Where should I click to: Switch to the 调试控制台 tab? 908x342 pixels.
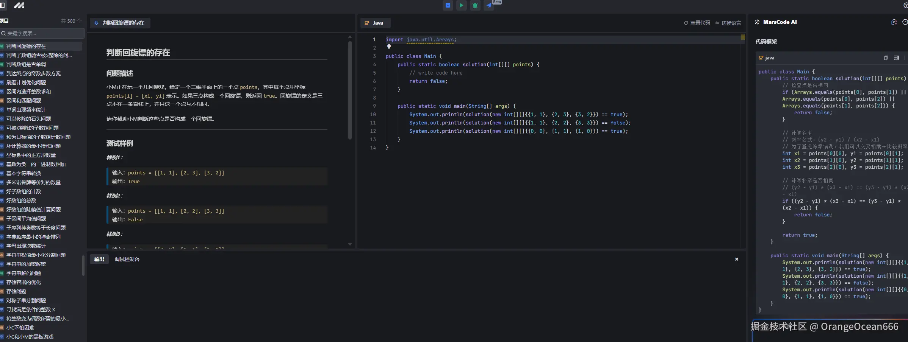pos(127,259)
